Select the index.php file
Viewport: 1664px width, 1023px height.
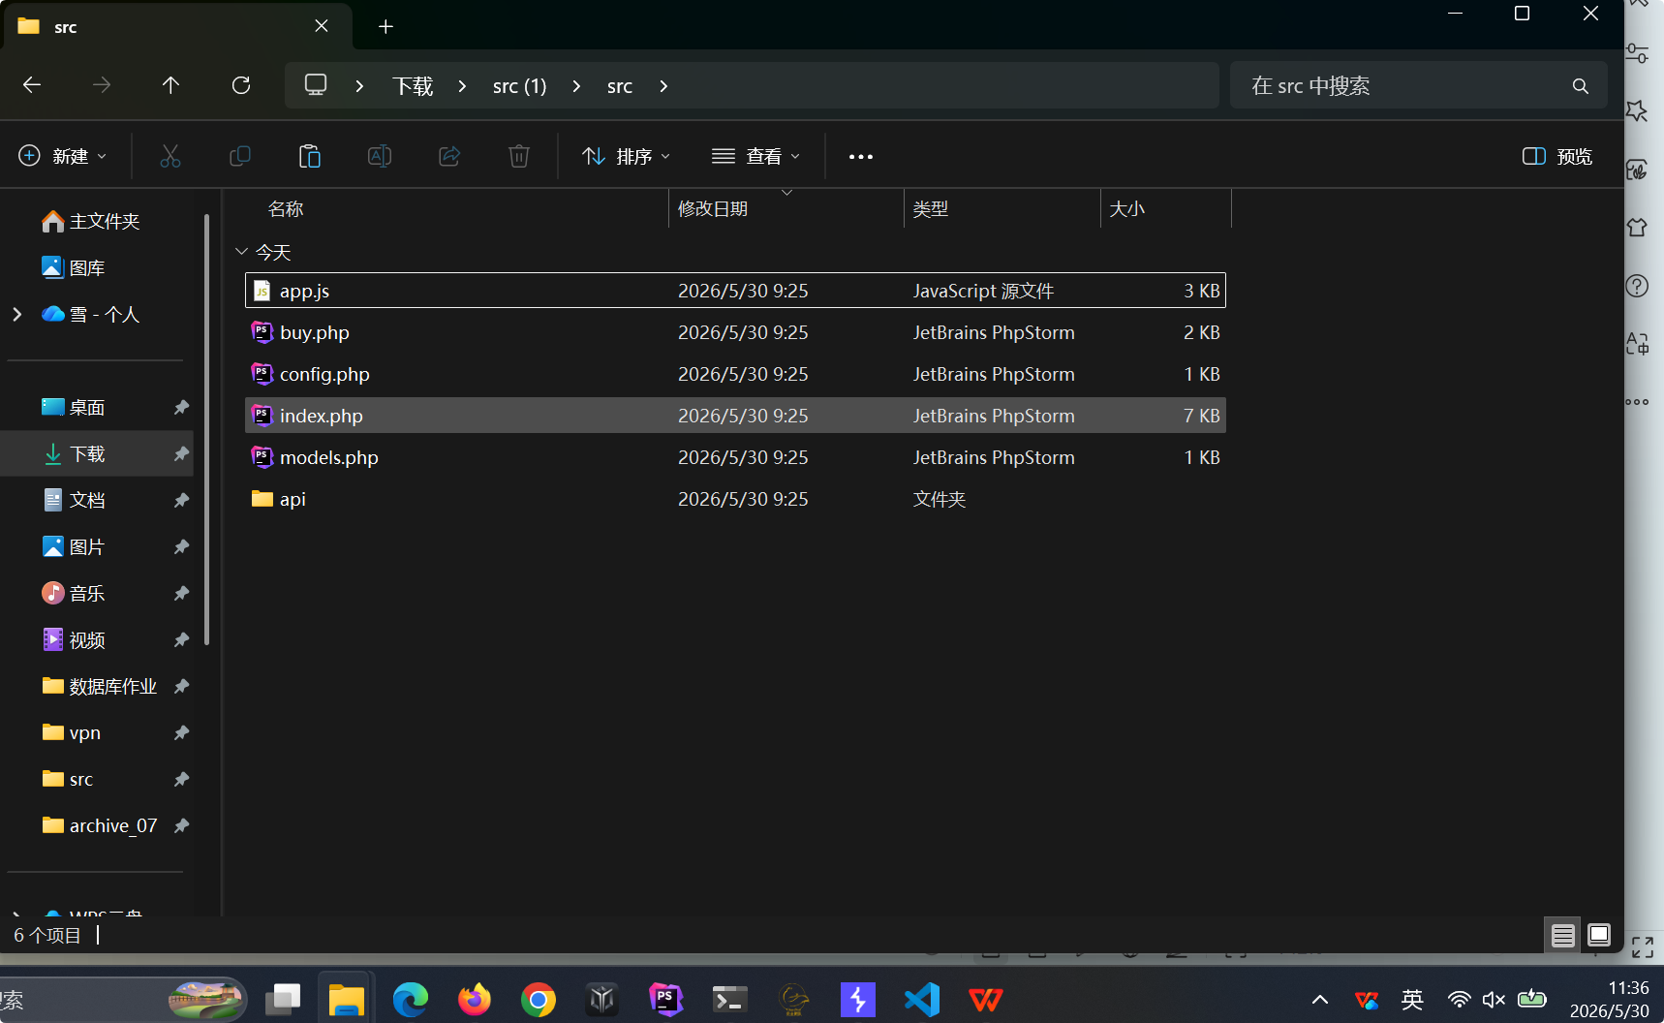click(x=735, y=416)
